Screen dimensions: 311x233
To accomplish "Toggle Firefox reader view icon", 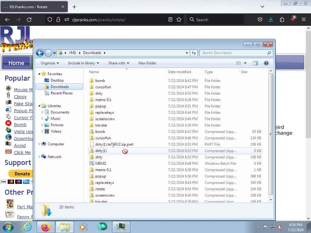I will [x=170, y=20].
